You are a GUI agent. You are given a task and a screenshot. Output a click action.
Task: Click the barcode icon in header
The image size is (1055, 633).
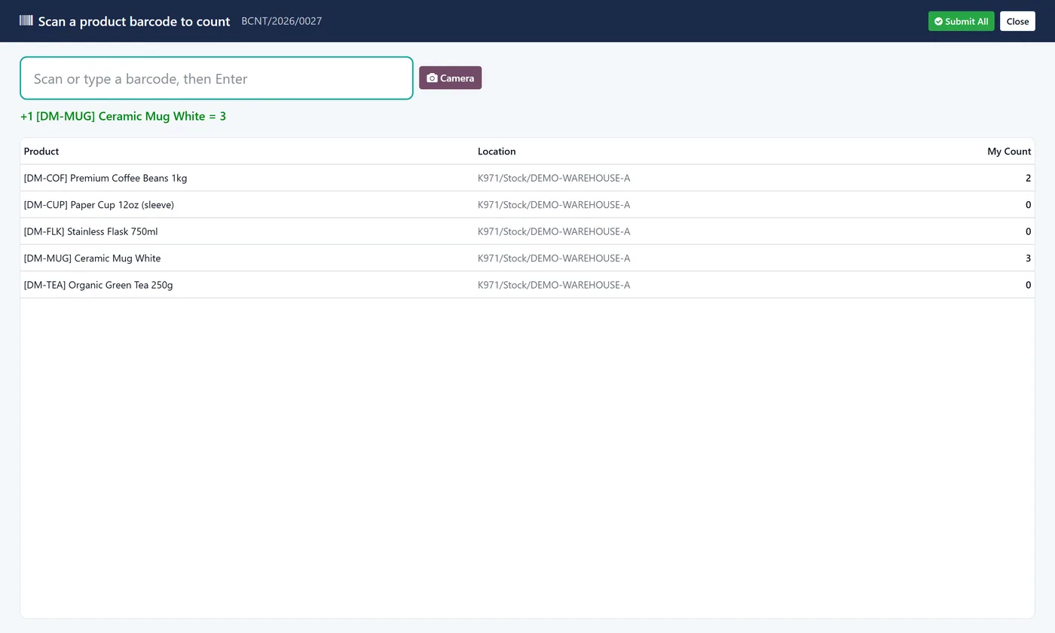pos(26,20)
